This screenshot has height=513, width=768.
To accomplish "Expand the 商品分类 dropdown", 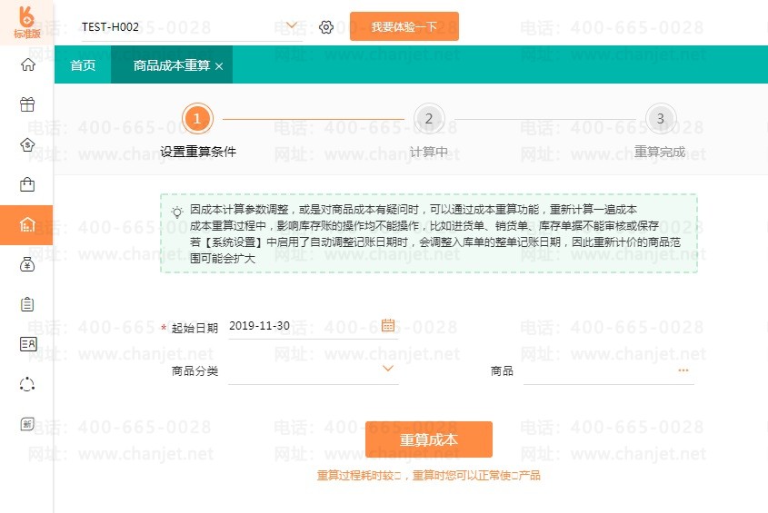I will click(x=388, y=369).
